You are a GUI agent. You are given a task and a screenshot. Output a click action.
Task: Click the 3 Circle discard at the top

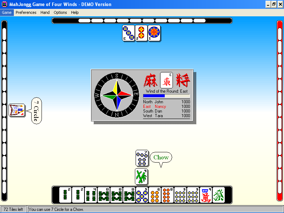(x=128, y=33)
